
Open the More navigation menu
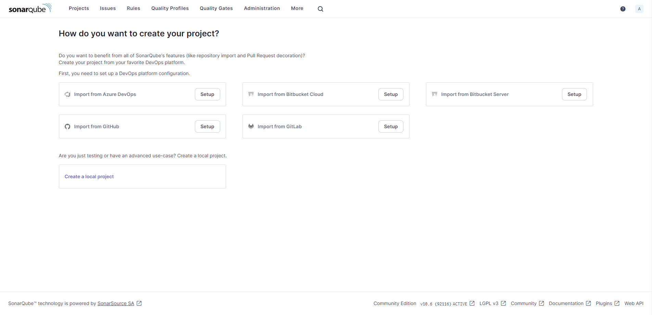coord(297,8)
